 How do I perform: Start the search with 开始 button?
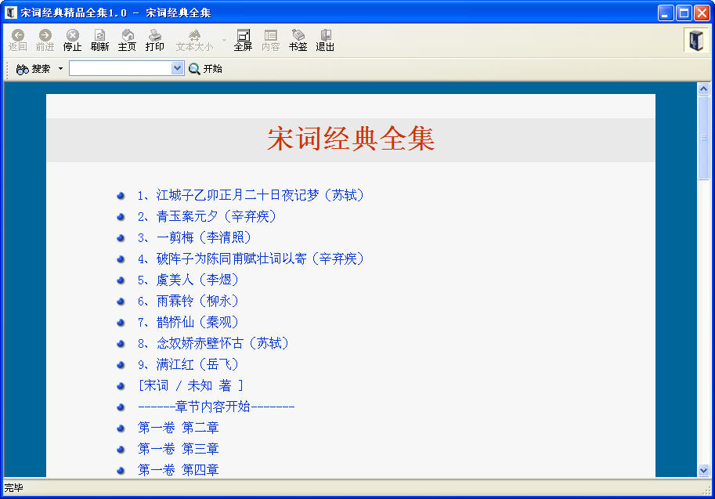(x=205, y=69)
